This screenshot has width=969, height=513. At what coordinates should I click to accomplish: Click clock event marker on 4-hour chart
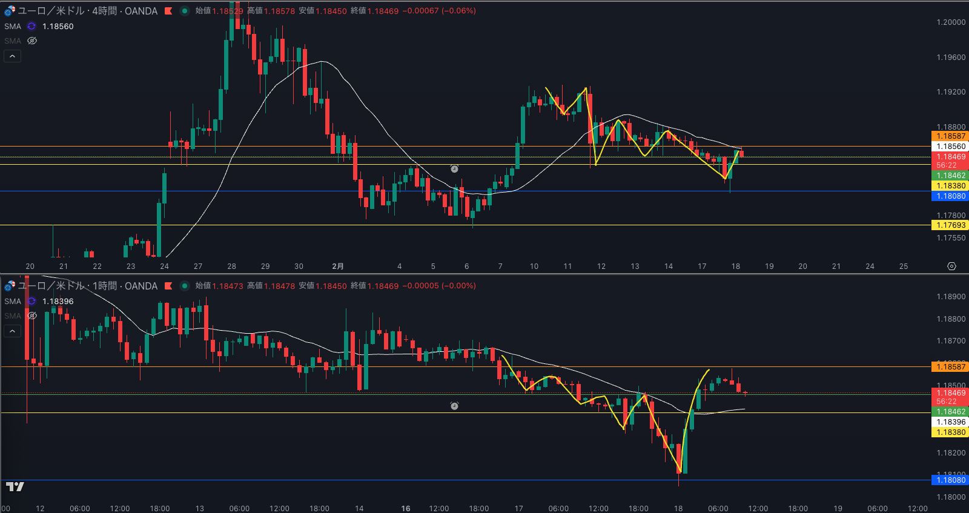[x=454, y=168]
